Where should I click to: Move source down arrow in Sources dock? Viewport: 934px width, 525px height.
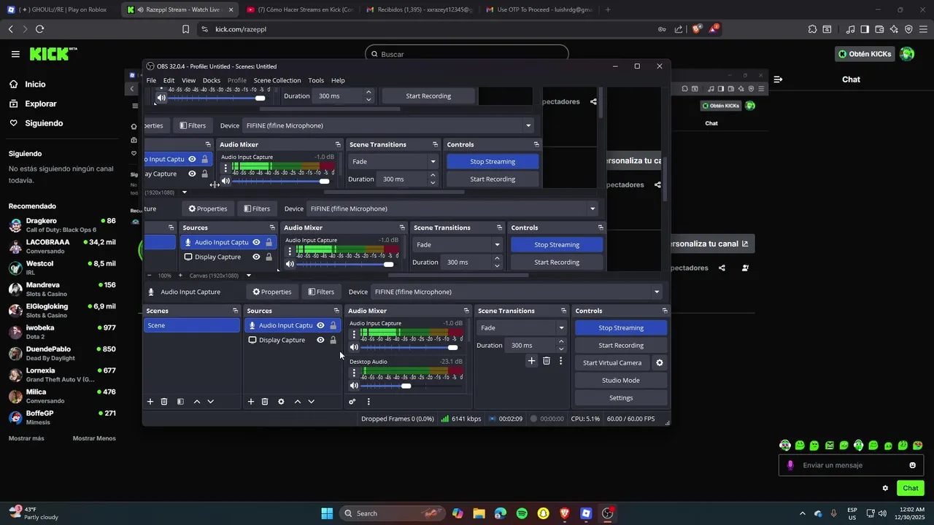(312, 402)
